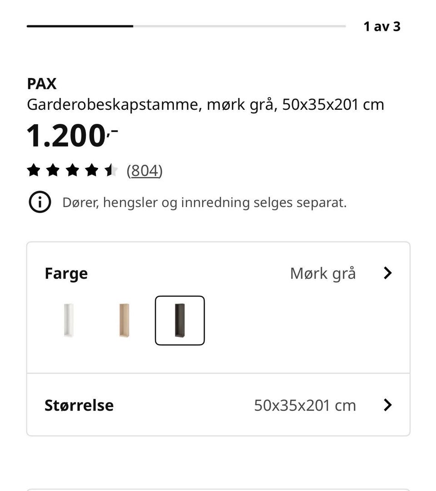The image size is (436, 491).
Task: Click the half-filled fifth rating star
Action: click(x=111, y=170)
